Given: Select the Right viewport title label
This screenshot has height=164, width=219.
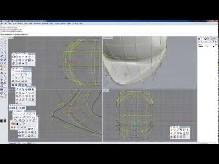Looking at the screenshot, I should tap(106, 91).
